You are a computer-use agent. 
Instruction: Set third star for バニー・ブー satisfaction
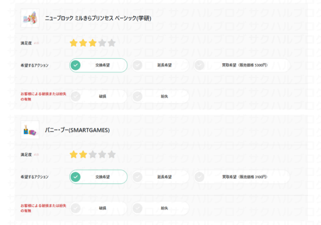[x=93, y=154]
